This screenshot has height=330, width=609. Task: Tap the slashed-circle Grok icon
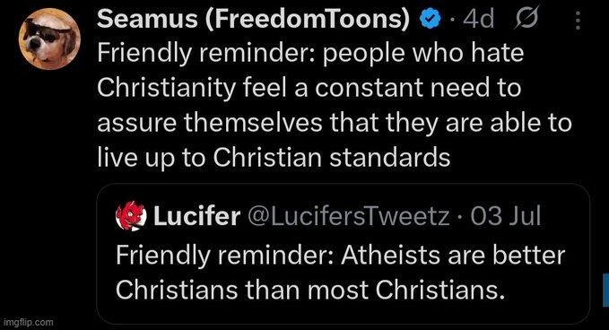(526, 18)
